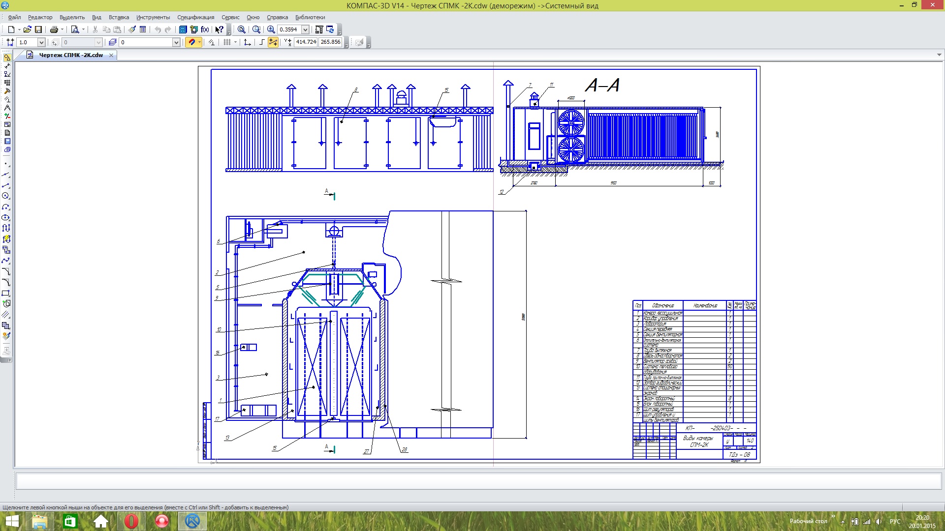Screen dimensions: 945x531
Task: Open the Редактор menu
Action: (x=40, y=17)
